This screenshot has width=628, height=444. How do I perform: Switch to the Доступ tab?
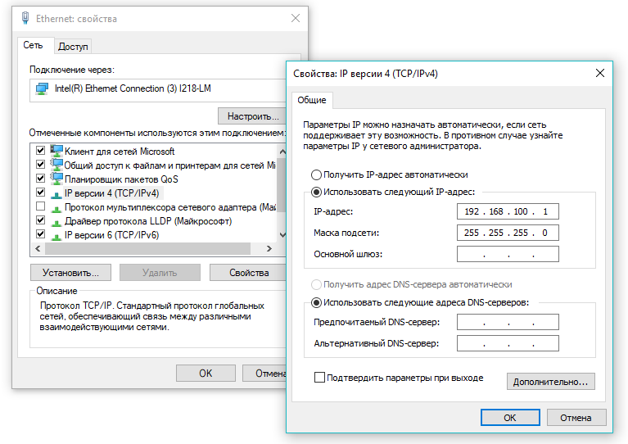pyautogui.click(x=74, y=47)
